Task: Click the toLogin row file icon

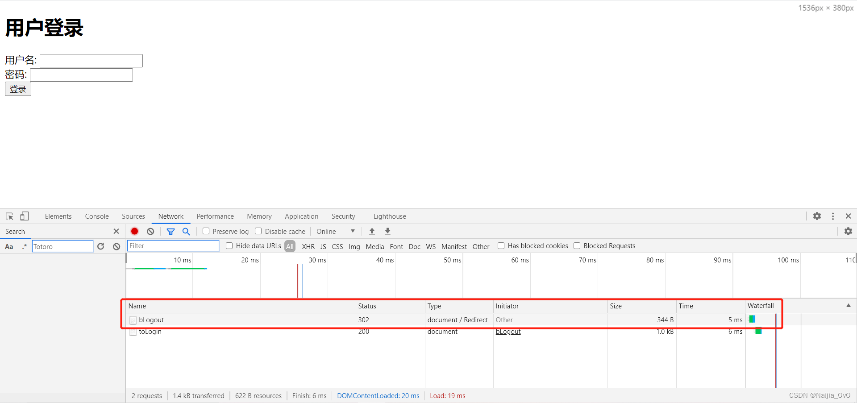Action: pos(133,332)
